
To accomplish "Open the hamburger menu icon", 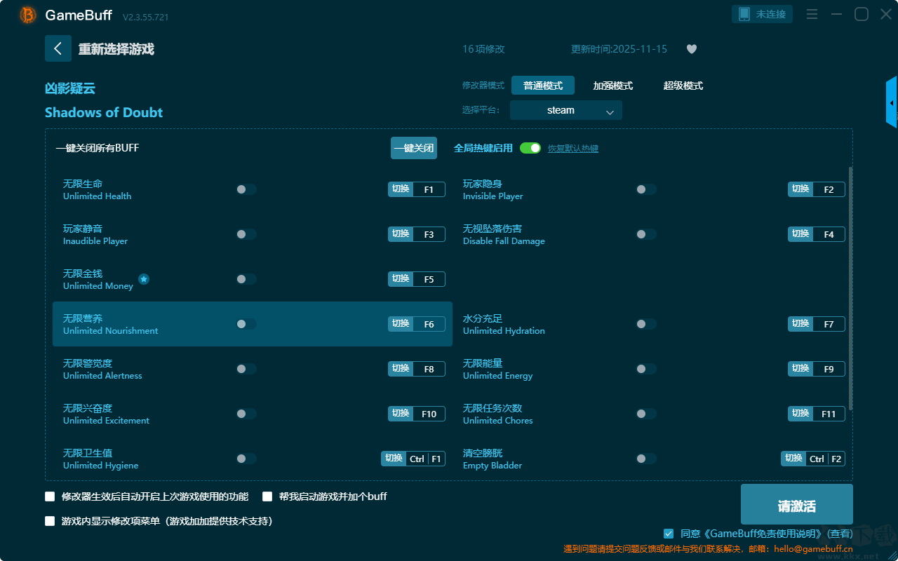I will pos(812,14).
